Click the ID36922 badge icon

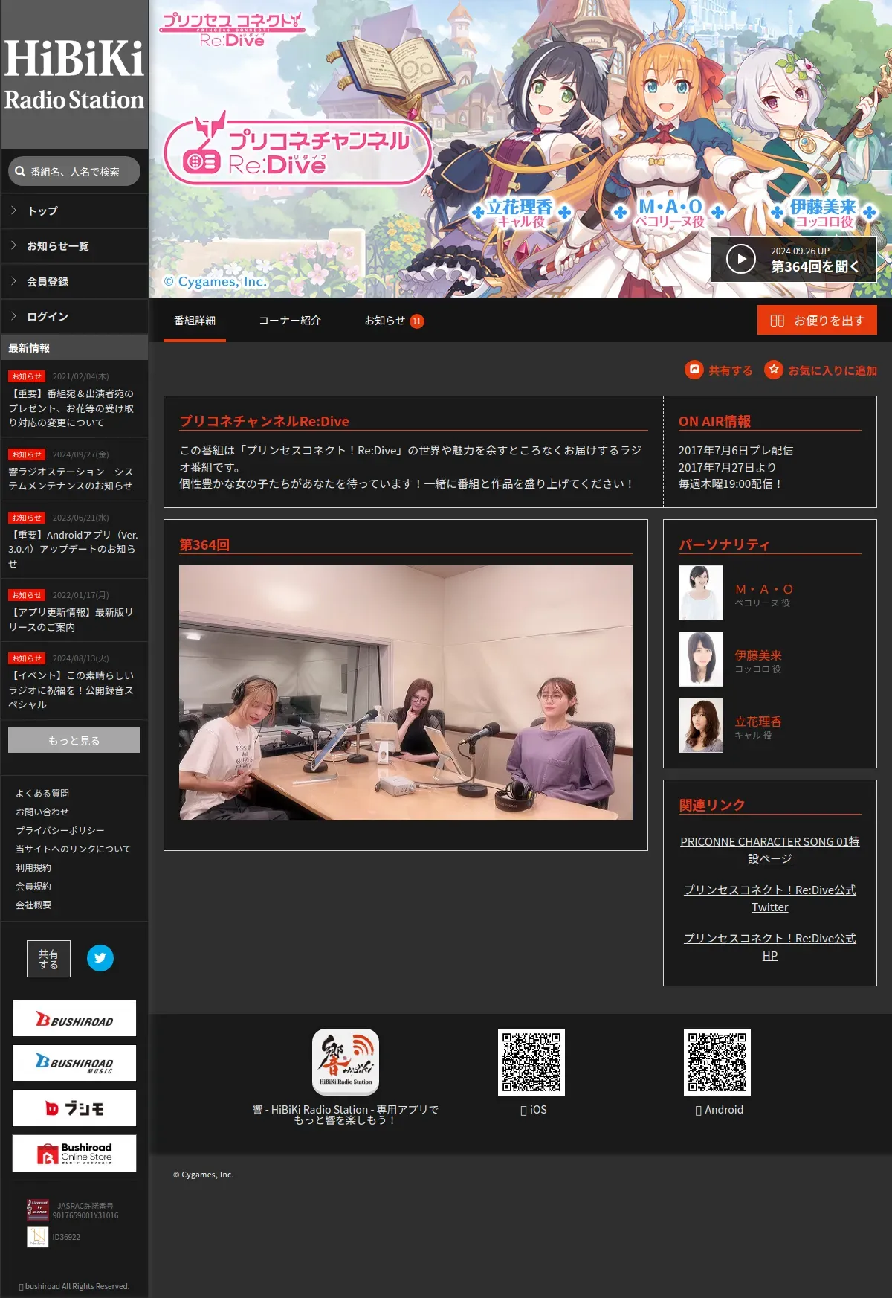[x=37, y=1237]
